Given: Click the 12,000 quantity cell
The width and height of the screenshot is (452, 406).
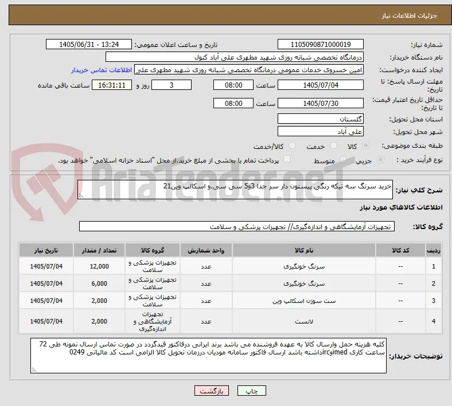Looking at the screenshot, I should click(x=99, y=266).
